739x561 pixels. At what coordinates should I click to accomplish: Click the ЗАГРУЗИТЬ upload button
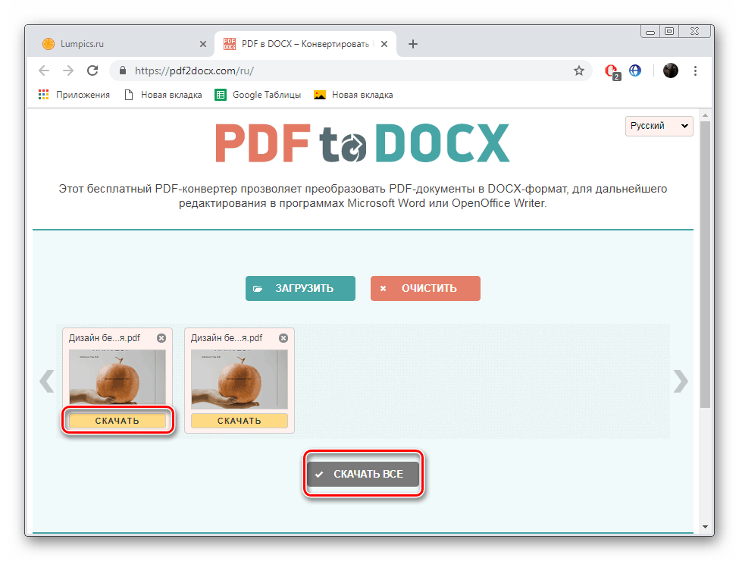[300, 288]
